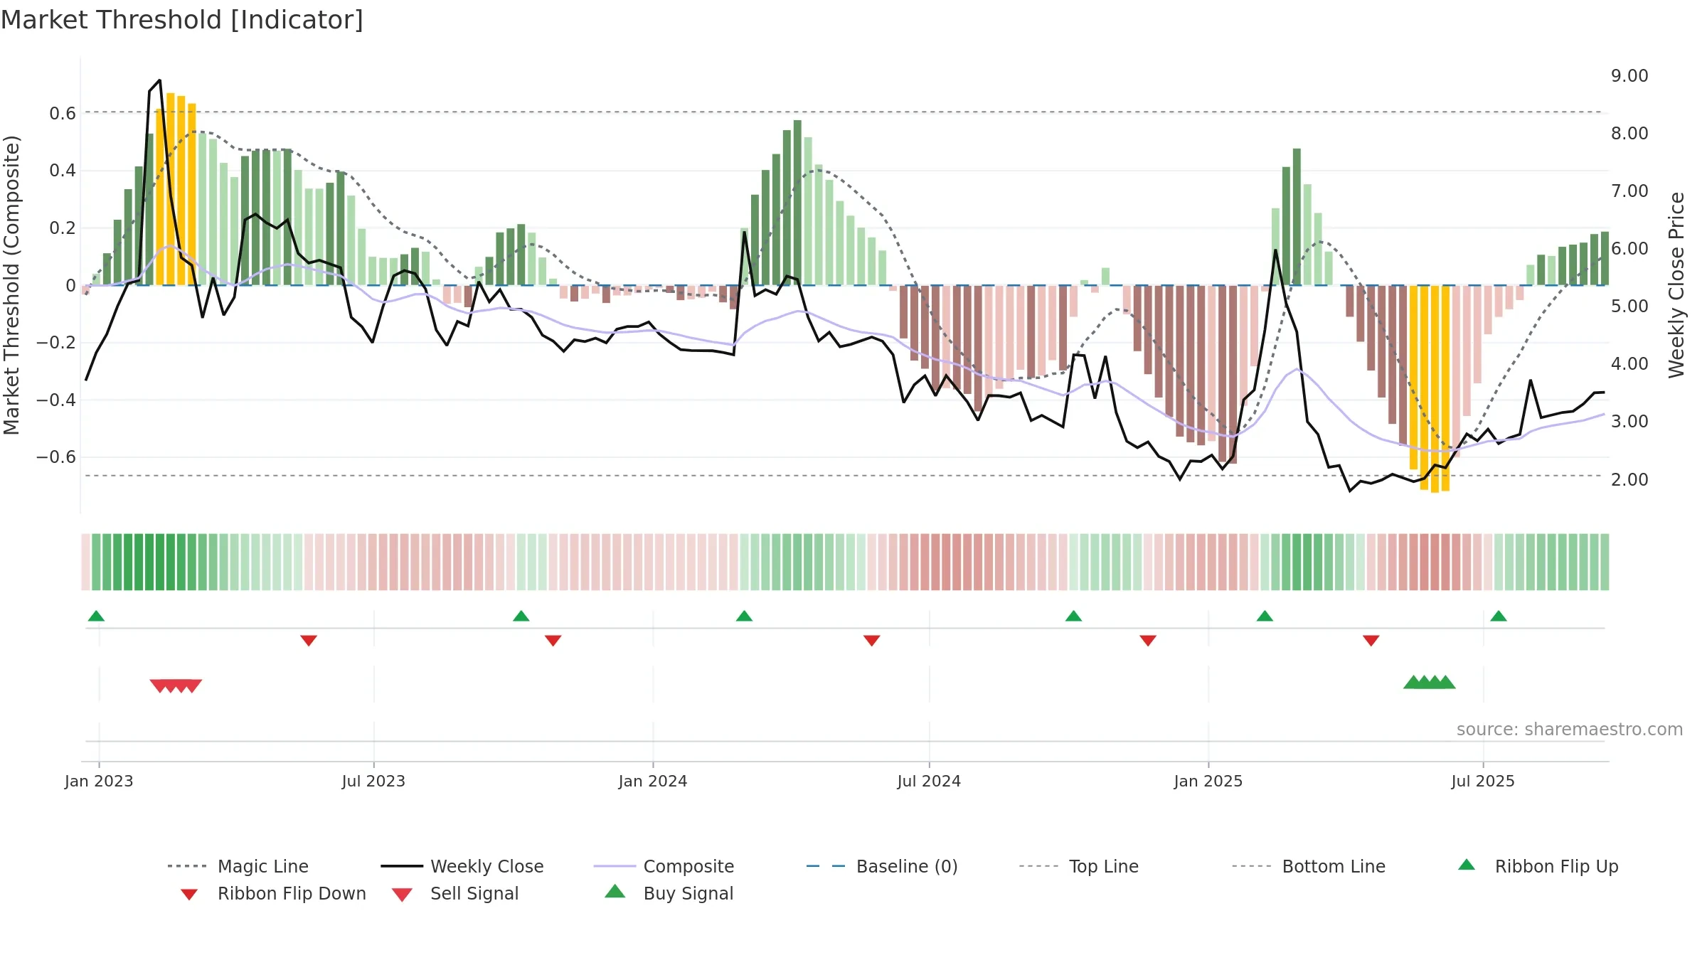Screen dimensions: 1707x960
Task: Click the '0' left axis tick label
Action: point(70,285)
